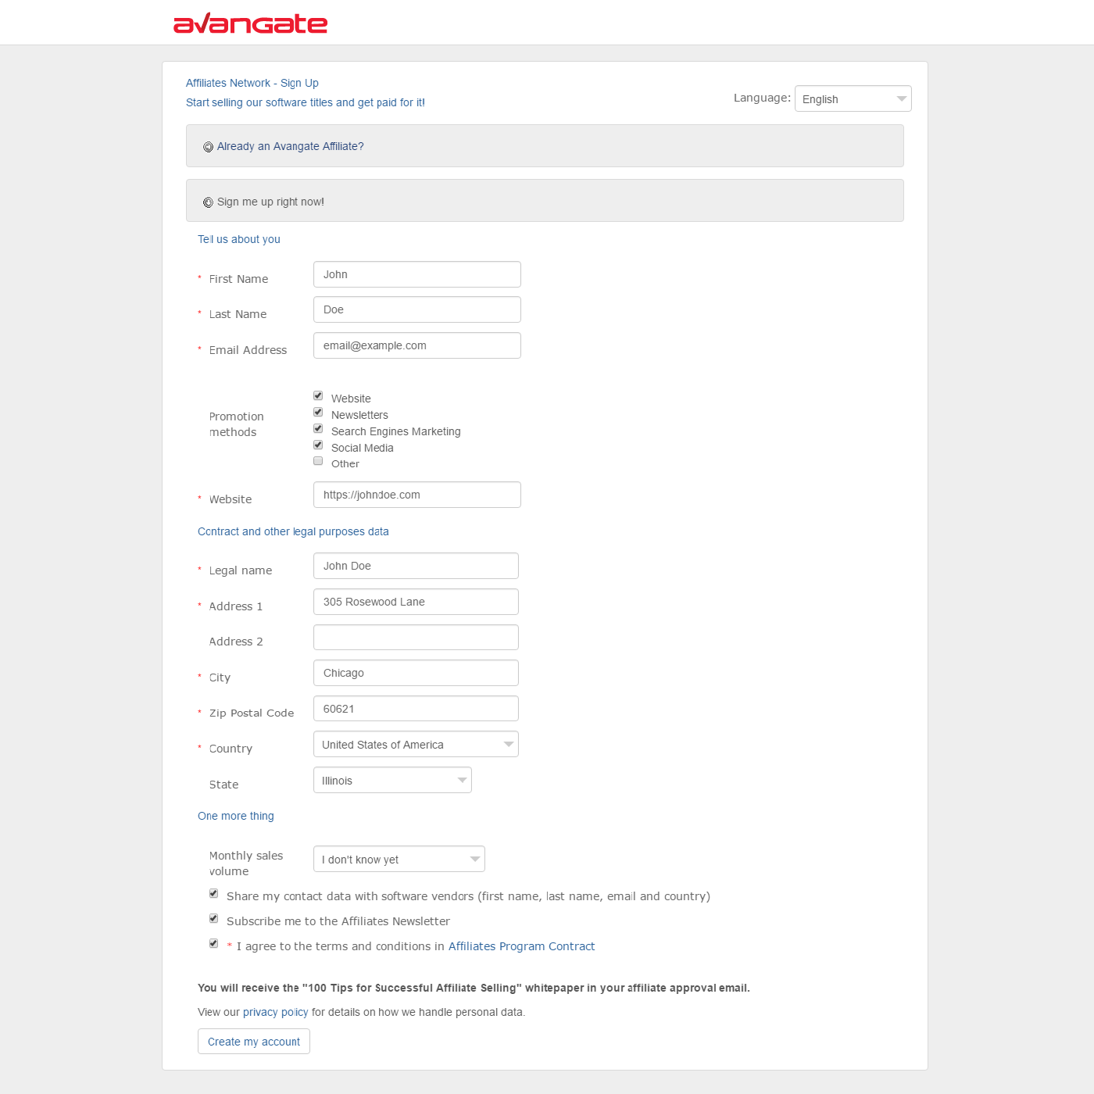Image resolution: width=1094 pixels, height=1094 pixels.
Task: Click the 100 Tips whitepaper notice text
Action: 474,988
